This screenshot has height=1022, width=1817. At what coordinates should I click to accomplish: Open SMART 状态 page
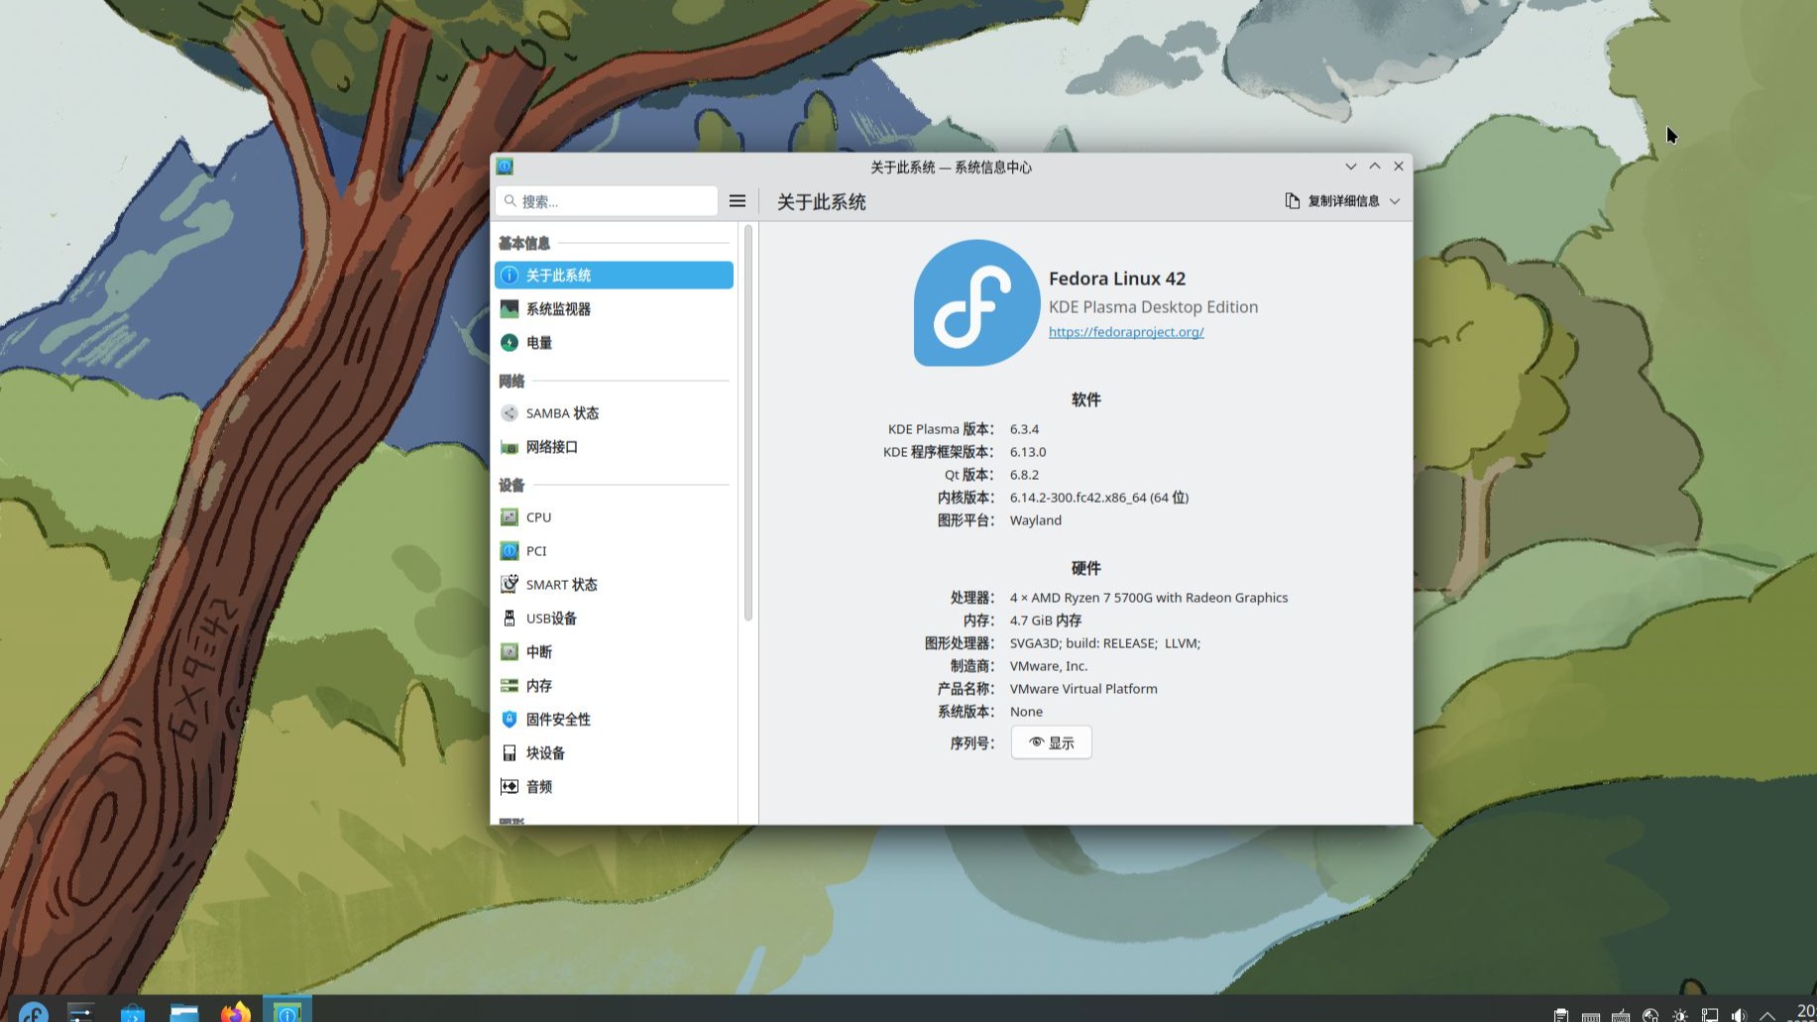(x=614, y=585)
